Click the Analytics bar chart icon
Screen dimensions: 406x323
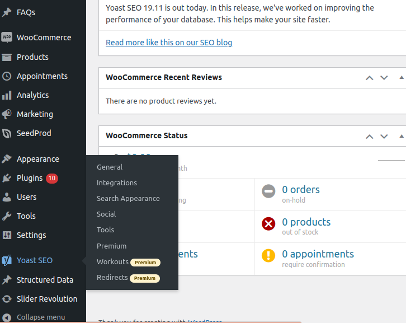tap(7, 95)
